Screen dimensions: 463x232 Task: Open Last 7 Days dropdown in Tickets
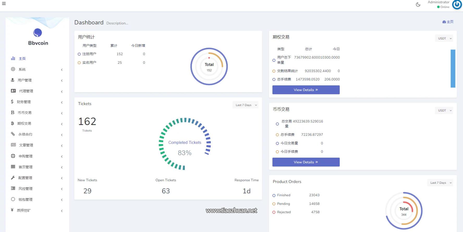pyautogui.click(x=245, y=105)
